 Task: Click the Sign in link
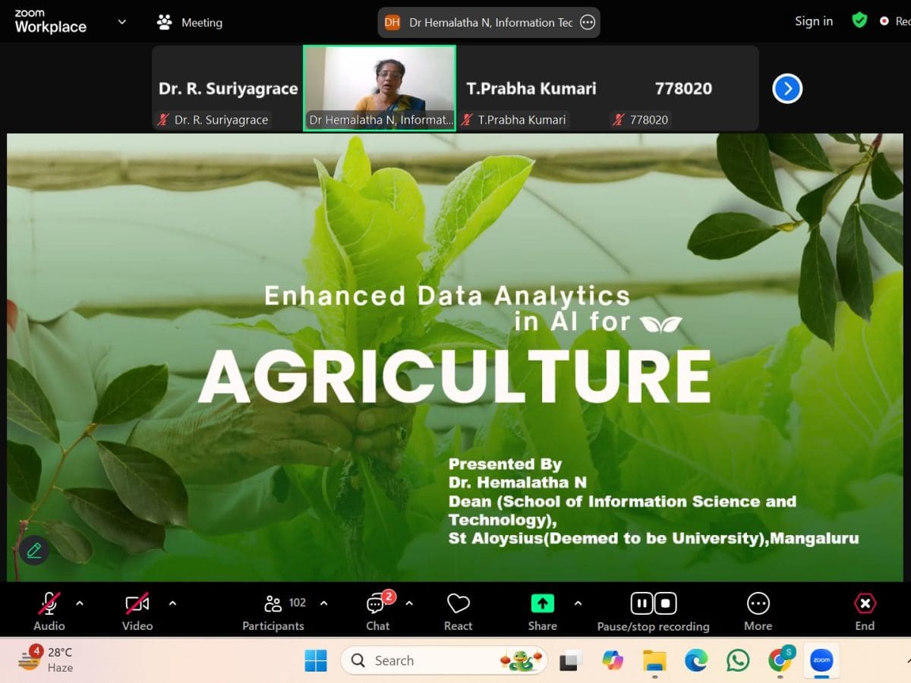(813, 21)
